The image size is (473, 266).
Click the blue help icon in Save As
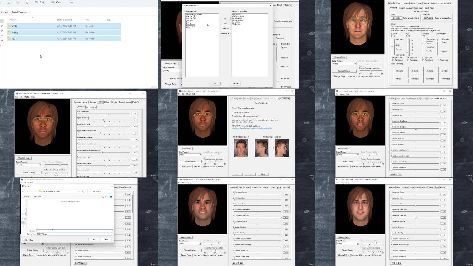(x=111, y=197)
